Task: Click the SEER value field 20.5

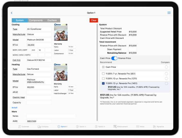Action: pyautogui.click(x=34, y=50)
